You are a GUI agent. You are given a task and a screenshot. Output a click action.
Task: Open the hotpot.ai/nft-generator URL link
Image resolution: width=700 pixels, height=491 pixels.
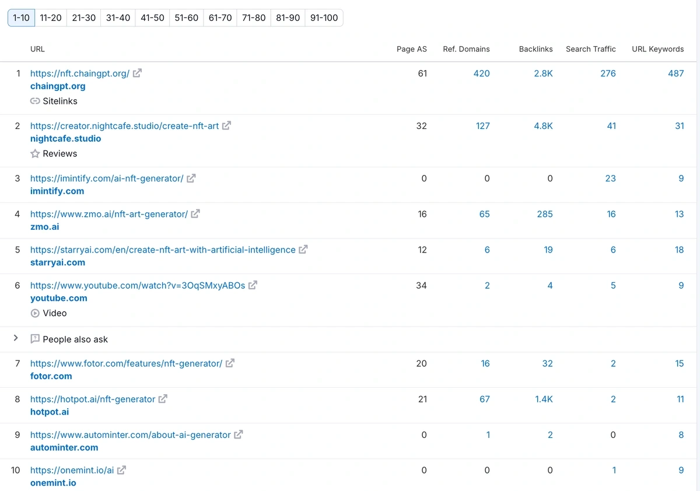coord(93,399)
